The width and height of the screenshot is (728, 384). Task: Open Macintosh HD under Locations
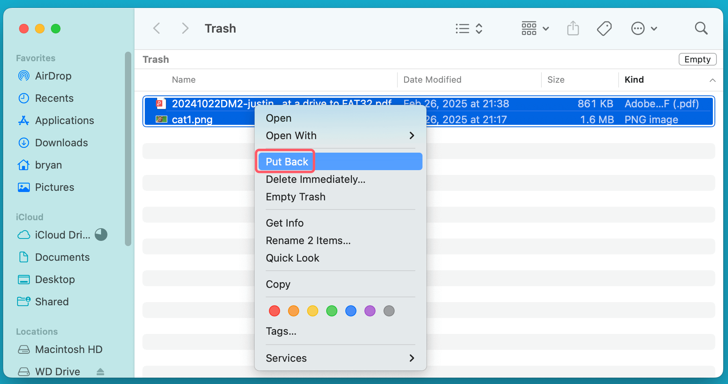point(69,349)
